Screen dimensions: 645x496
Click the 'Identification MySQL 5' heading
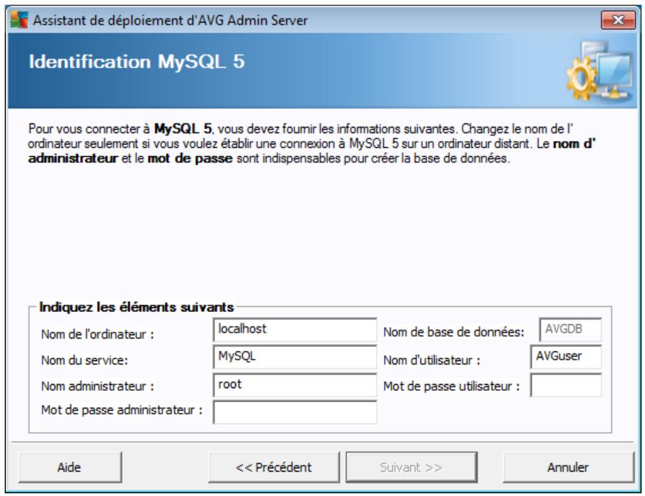[x=136, y=62]
